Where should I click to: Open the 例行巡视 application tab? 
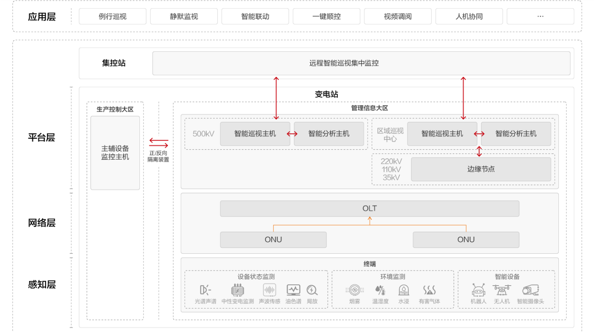(112, 17)
